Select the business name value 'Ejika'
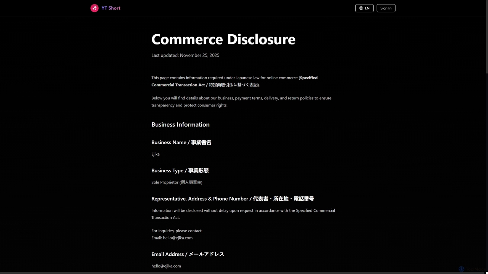This screenshot has height=274, width=488. point(156,154)
